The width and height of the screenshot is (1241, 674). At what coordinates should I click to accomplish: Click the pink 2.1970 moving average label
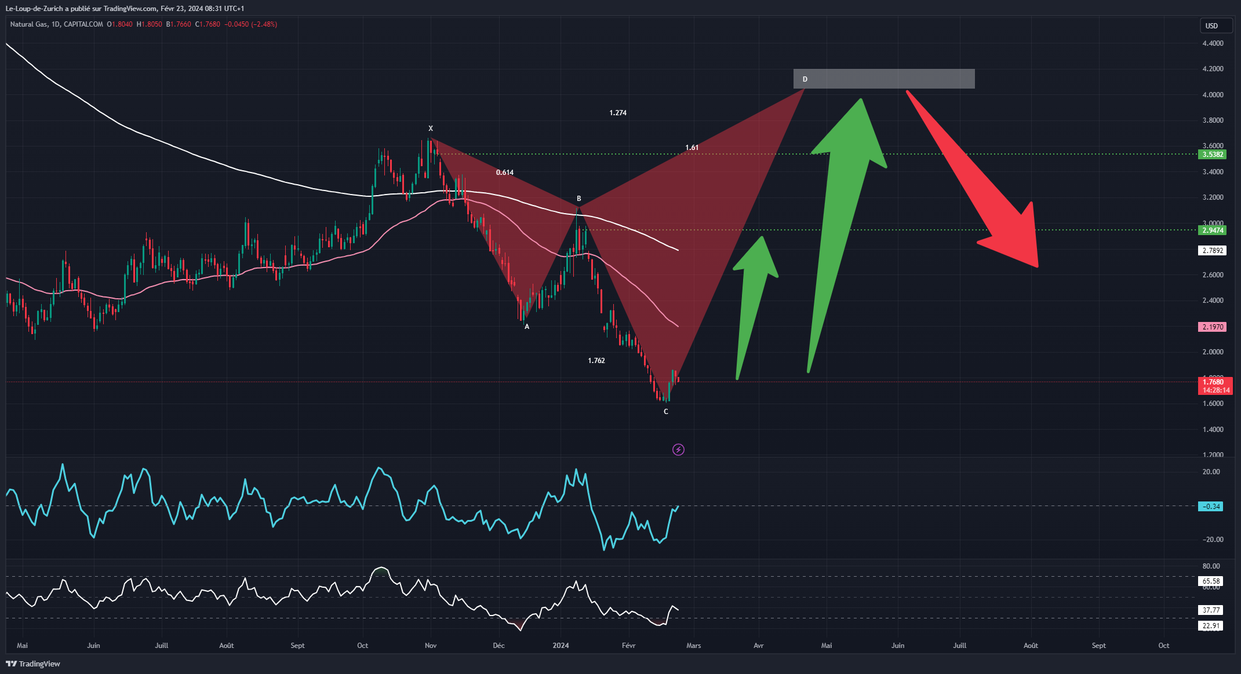point(1213,327)
